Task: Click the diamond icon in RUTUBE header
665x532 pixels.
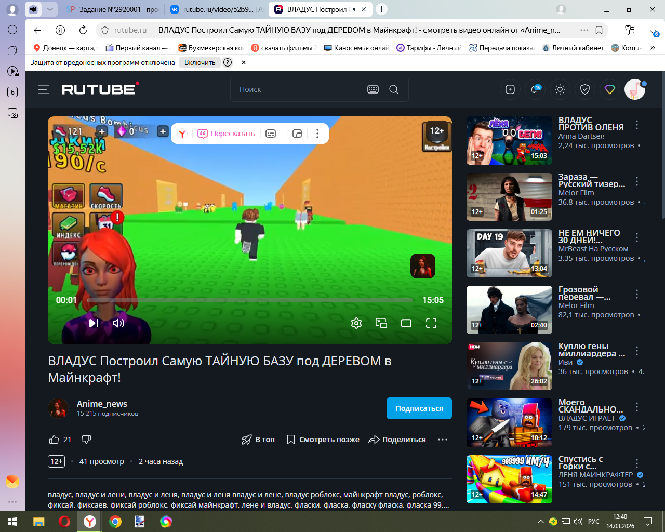Action: click(610, 89)
